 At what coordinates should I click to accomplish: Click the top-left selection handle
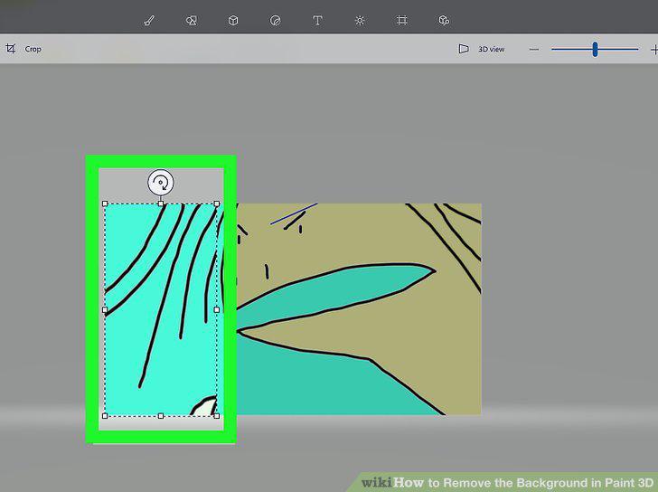[x=105, y=203]
